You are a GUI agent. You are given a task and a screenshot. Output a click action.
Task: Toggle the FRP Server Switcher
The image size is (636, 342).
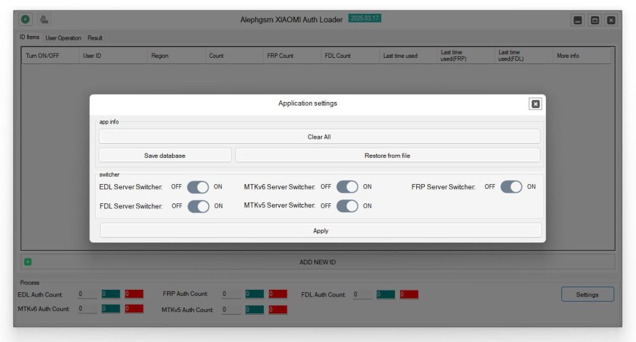tap(511, 187)
